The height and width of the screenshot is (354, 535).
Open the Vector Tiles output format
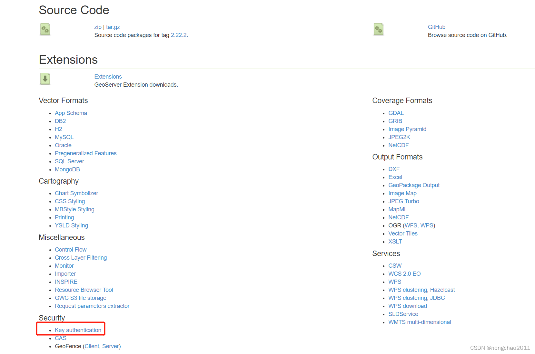coord(403,233)
